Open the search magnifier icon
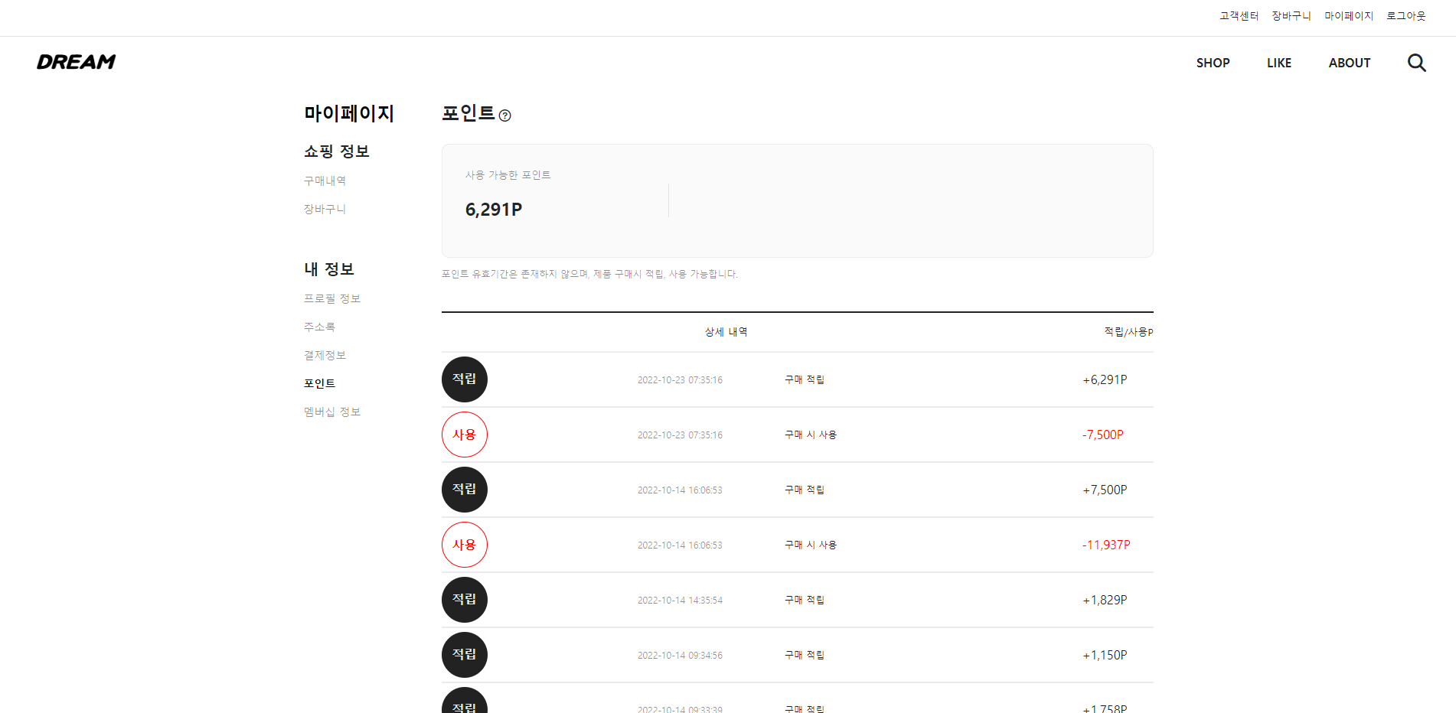The height and width of the screenshot is (713, 1456). pos(1416,63)
